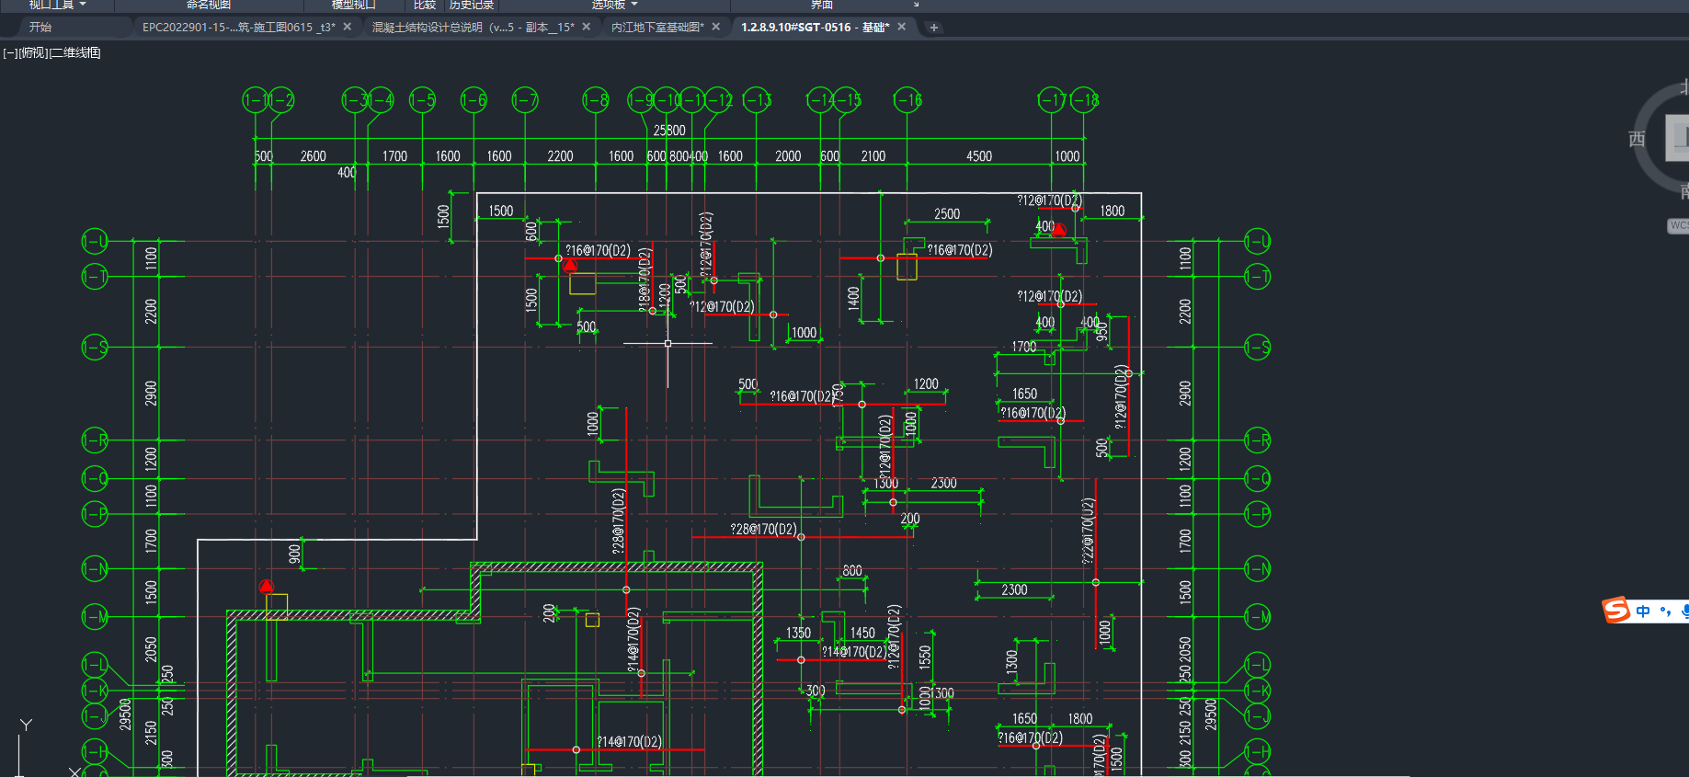
Task: Select the 1450 dimension text
Action: coord(862,633)
